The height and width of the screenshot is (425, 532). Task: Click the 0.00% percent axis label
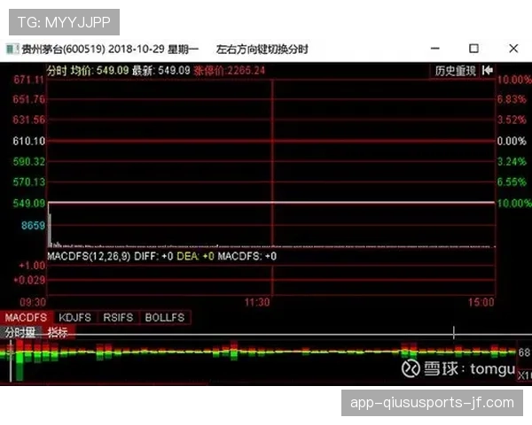[x=512, y=141]
